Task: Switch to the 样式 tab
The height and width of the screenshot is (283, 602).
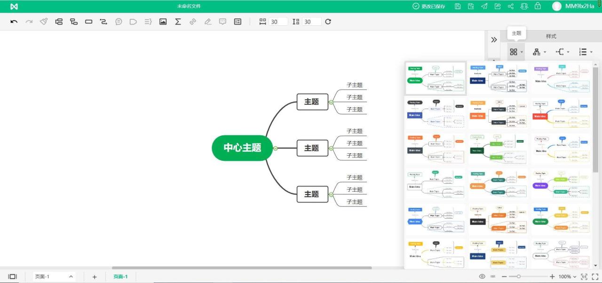Action: coord(551,36)
